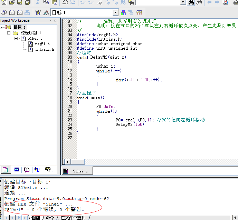Download to flash with LOAD icon
The width and height of the screenshot is (238, 220).
(x=38, y=12)
